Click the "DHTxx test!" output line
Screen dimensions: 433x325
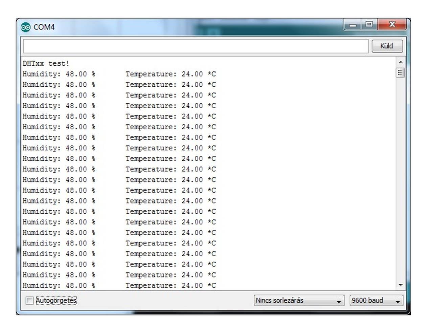[46, 63]
